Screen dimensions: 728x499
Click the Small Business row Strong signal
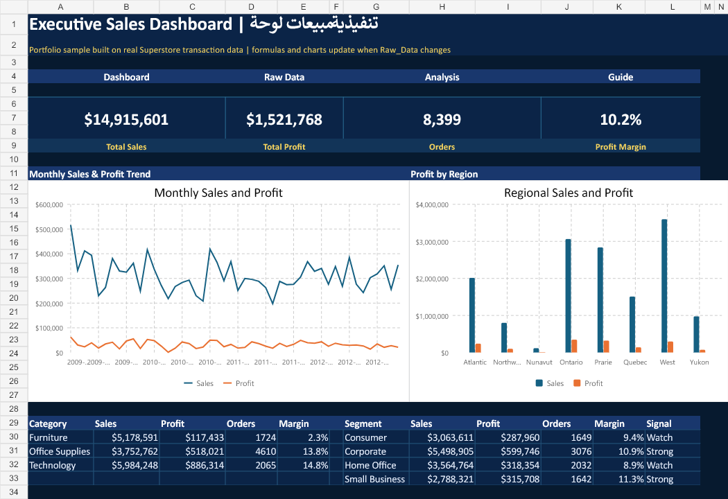673,479
